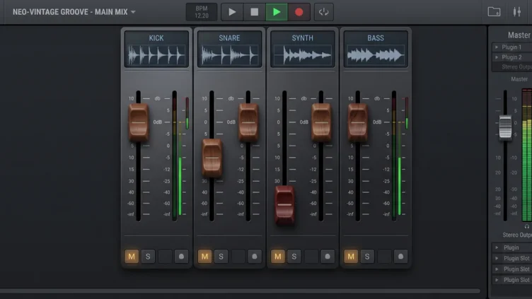Click the SYNTH right wooden fader knob
Screen dimensions: 532x299
pos(321,123)
